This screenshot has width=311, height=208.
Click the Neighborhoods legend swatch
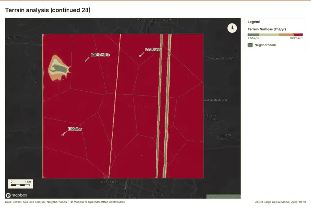pyautogui.click(x=250, y=45)
